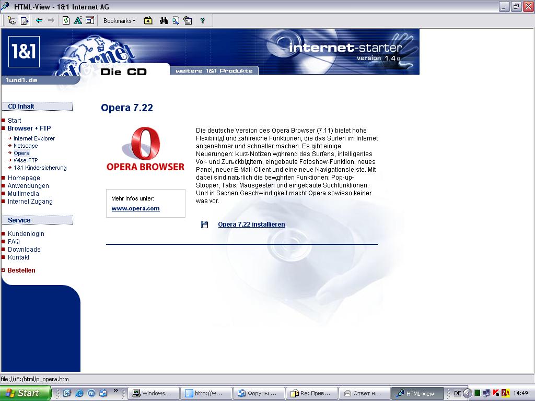Change text size with the A icon
The height and width of the screenshot is (401, 535).
[78, 21]
